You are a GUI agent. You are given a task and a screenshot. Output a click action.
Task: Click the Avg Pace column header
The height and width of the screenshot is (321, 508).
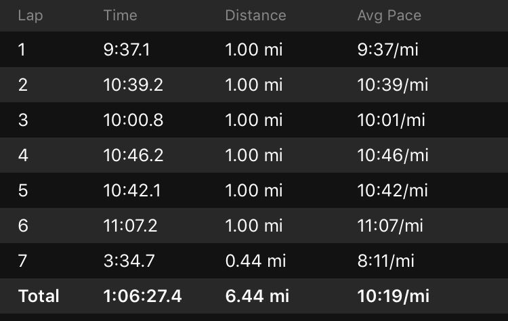[389, 16]
